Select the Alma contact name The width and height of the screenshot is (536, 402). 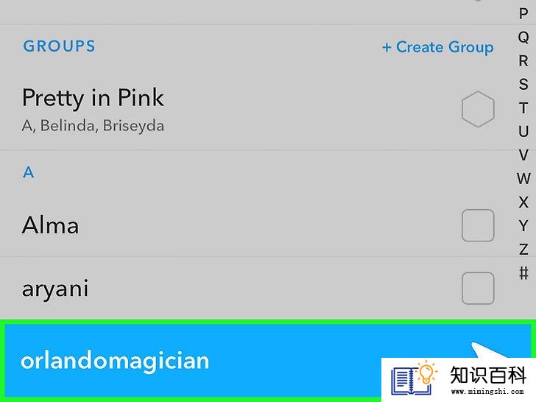[x=50, y=225]
